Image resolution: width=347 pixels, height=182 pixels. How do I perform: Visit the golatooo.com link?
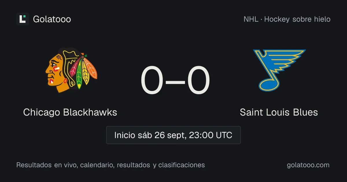coord(308,165)
